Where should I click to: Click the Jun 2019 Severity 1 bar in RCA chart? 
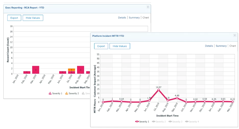click(63, 72)
